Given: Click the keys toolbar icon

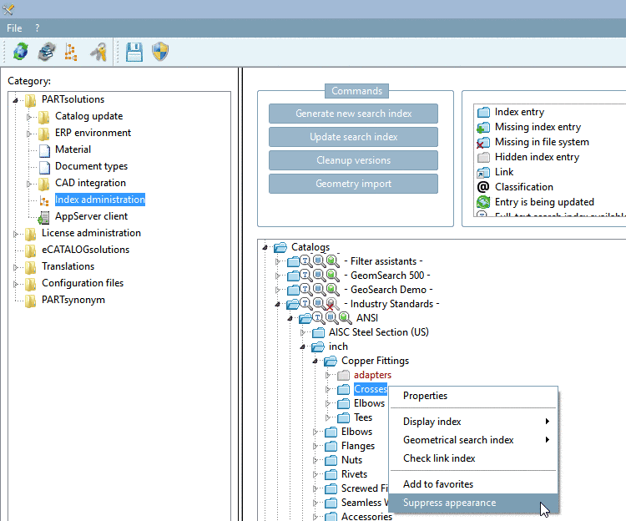Looking at the screenshot, I should [x=98, y=53].
